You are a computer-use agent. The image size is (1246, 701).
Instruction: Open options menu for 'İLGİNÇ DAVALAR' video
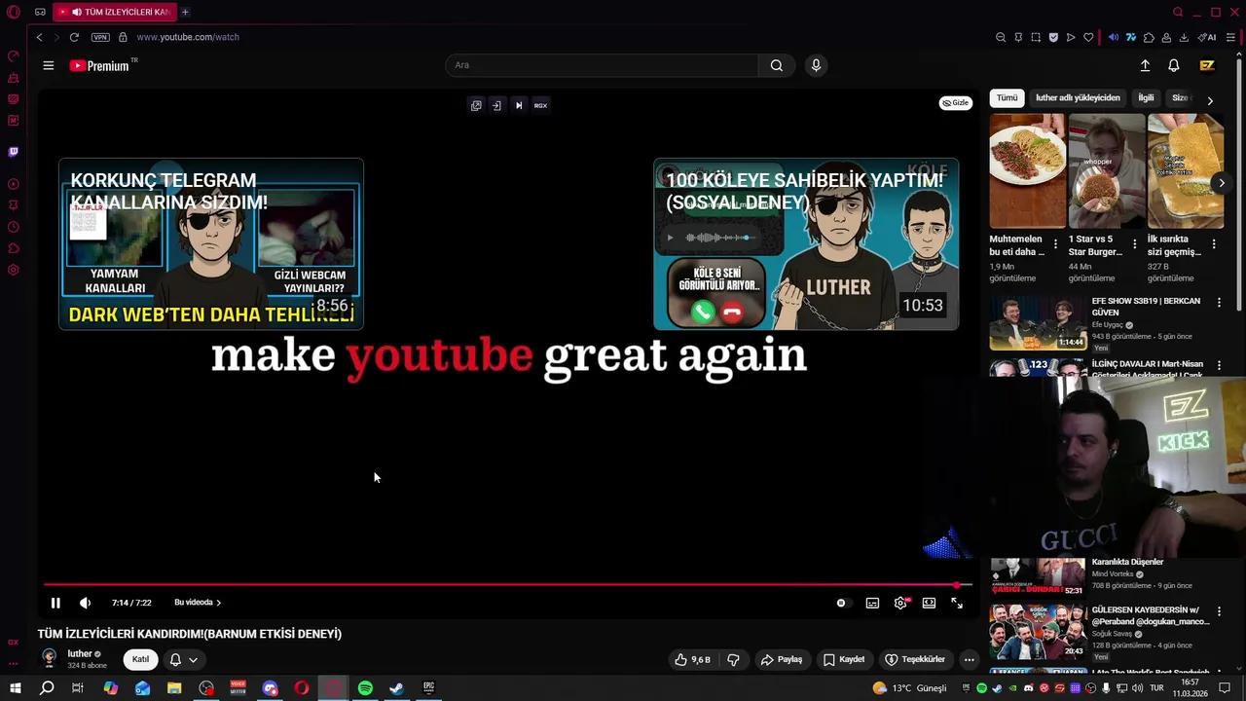[1219, 366]
